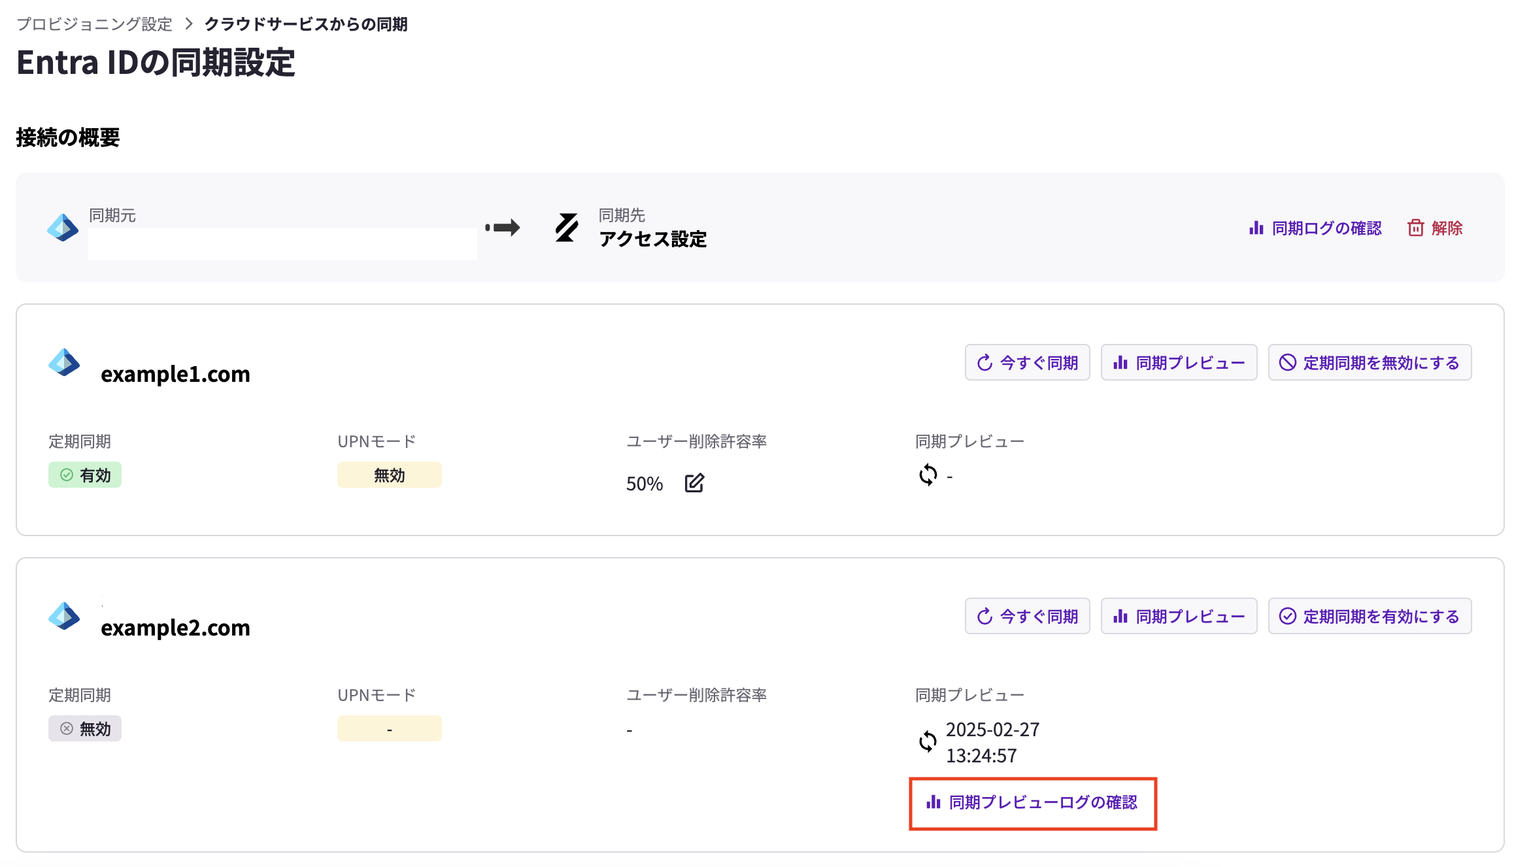Screen dimensions: 1514x867
Task: Disable periodic sync for example1.com
Action: [1370, 362]
